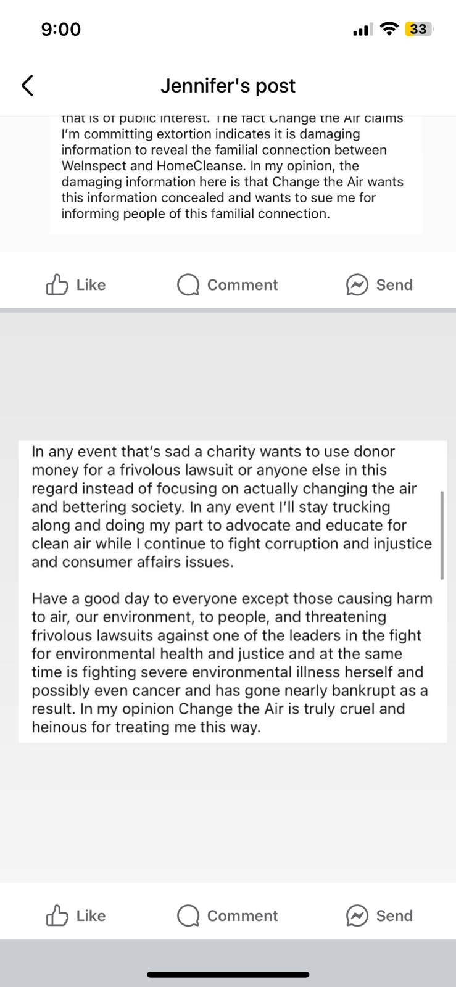Click the vertical scrollbar beside the post text
Image resolution: width=456 pixels, height=987 pixels.
click(442, 535)
